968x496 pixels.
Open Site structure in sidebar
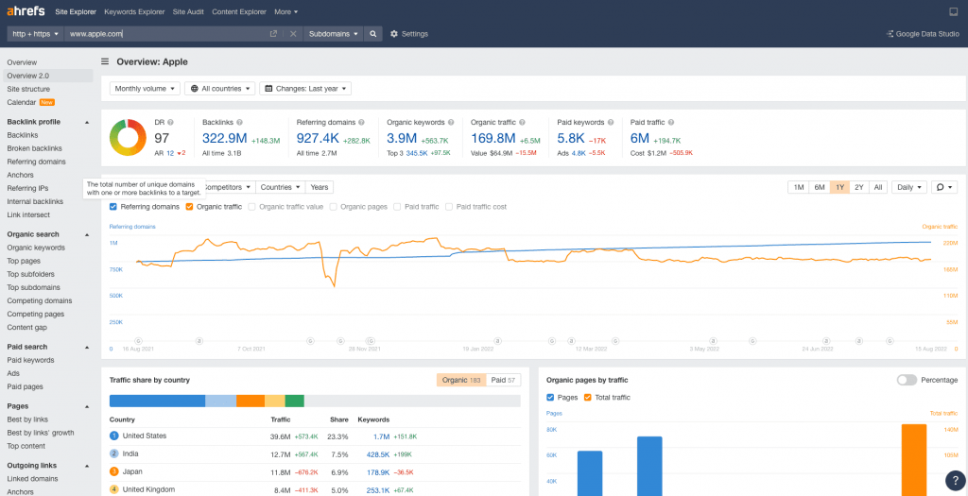tap(28, 89)
